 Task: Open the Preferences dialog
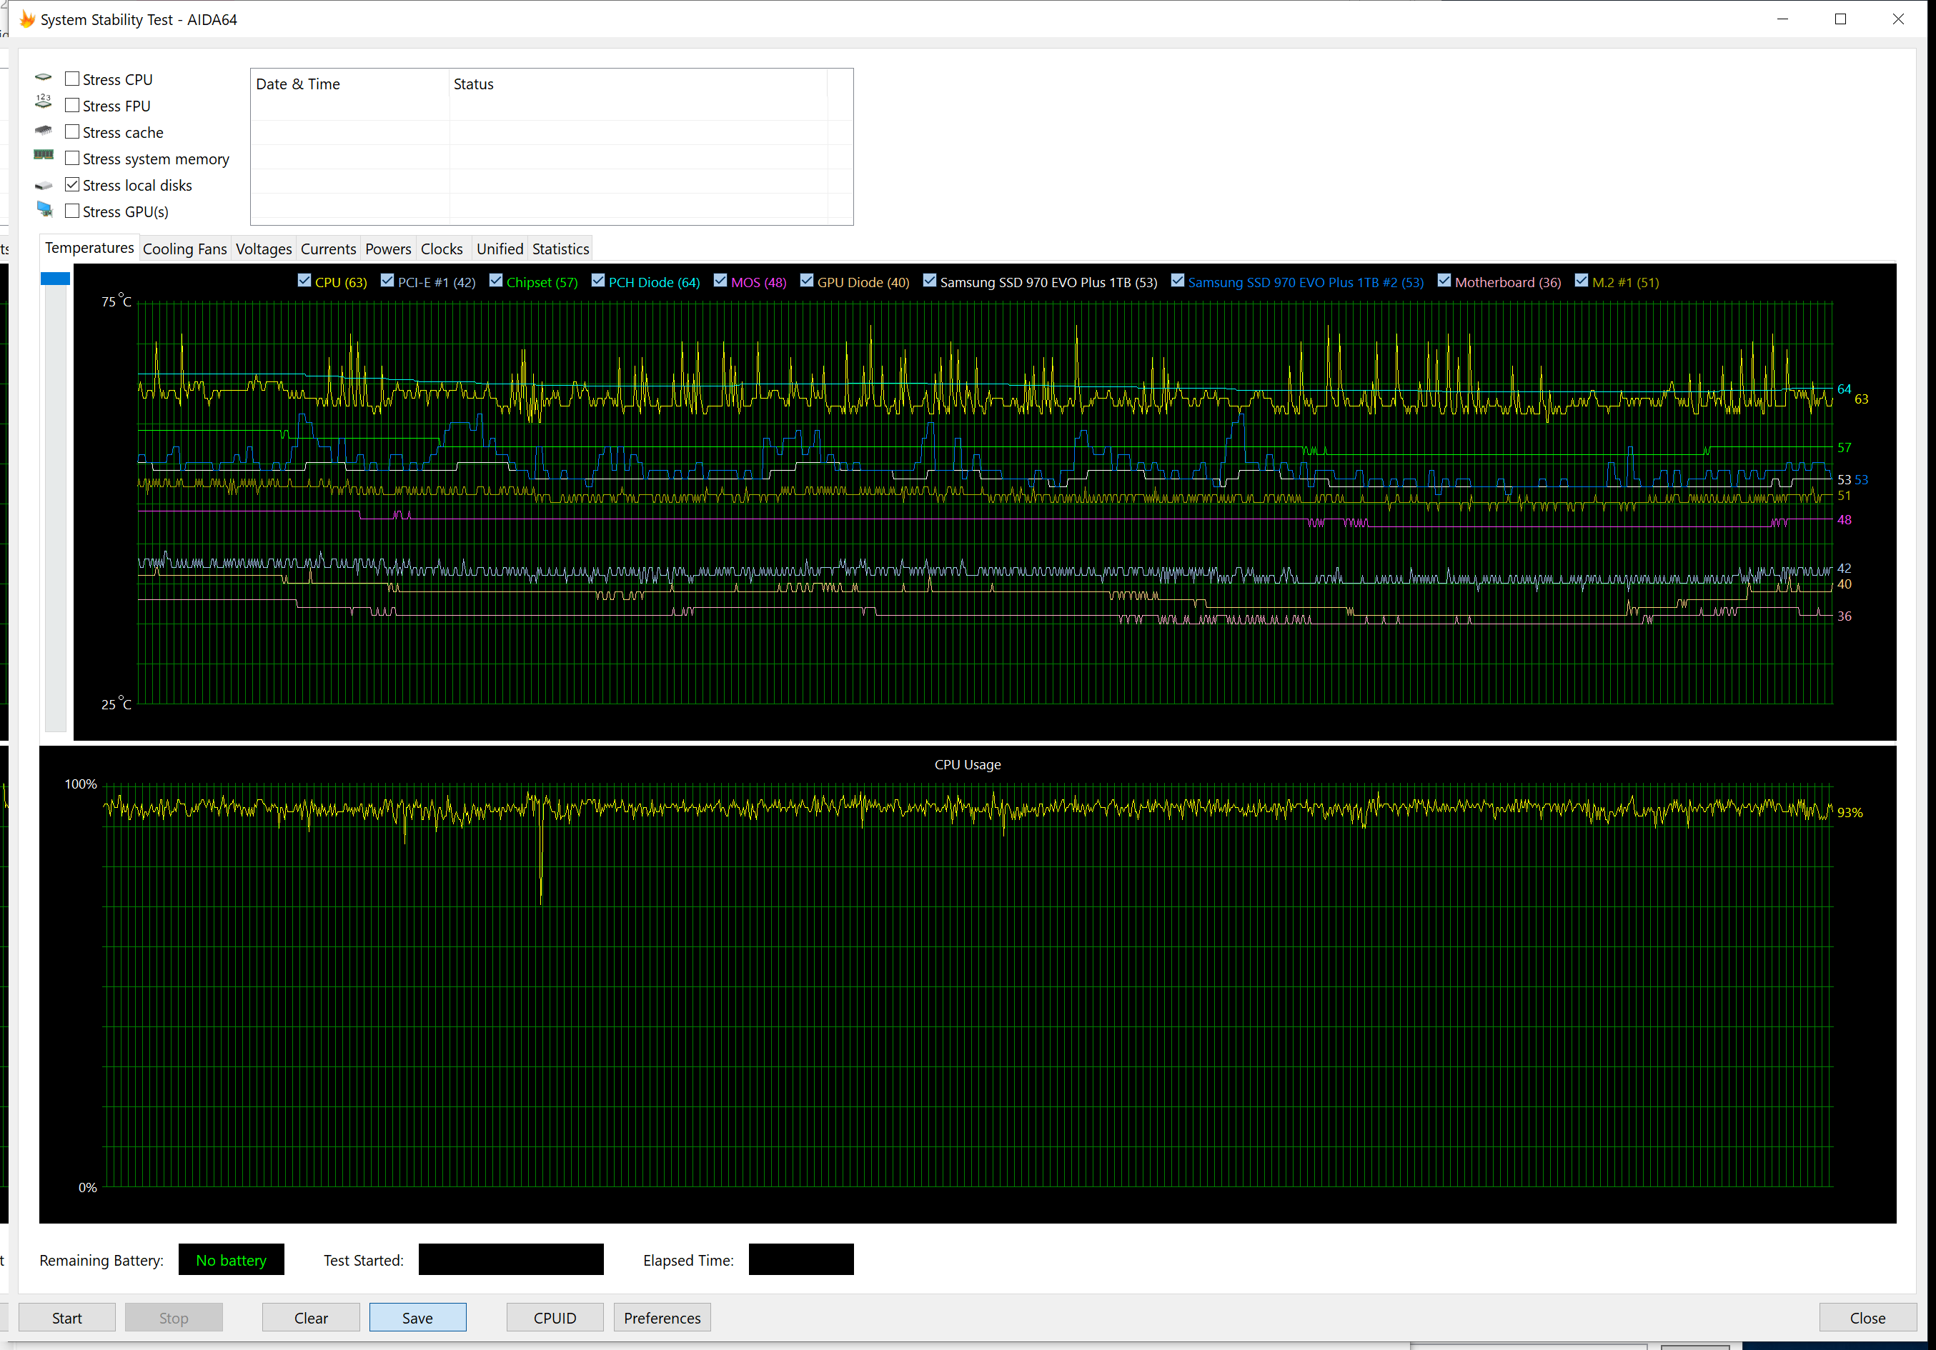click(x=662, y=1318)
